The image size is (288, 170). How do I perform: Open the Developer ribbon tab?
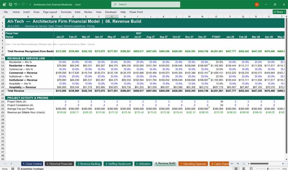(111, 12)
